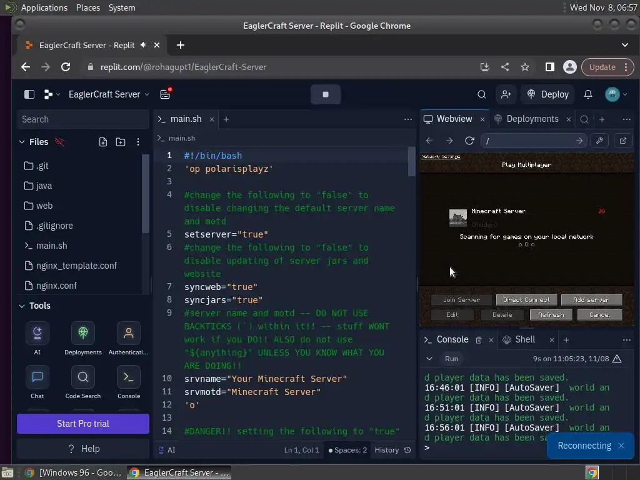The height and width of the screenshot is (480, 640).
Task: Switch to the Shell tab
Action: coord(519,339)
